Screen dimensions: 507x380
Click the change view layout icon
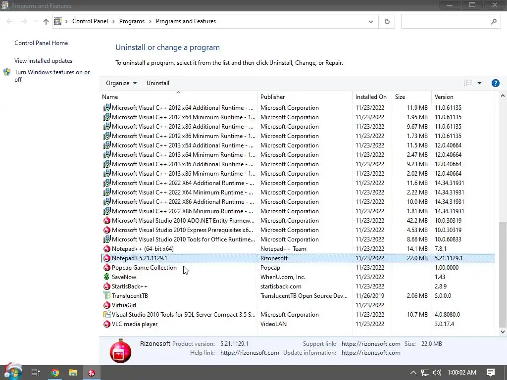(468, 83)
